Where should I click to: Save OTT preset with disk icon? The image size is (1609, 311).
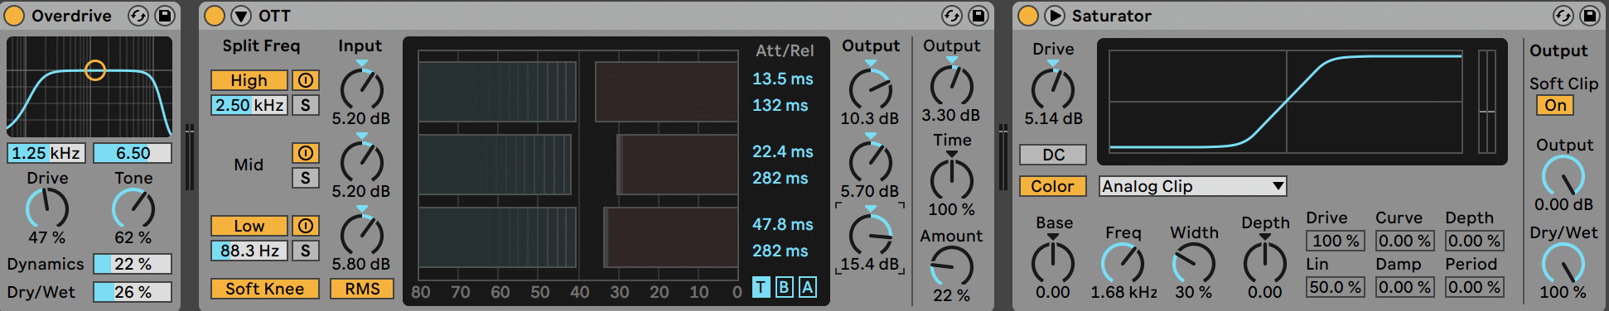[x=978, y=16]
